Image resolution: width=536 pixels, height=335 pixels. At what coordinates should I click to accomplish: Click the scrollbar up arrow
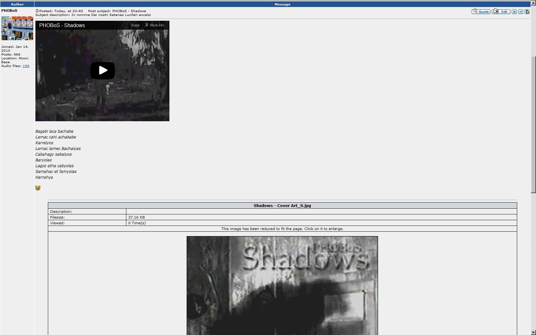533,3
